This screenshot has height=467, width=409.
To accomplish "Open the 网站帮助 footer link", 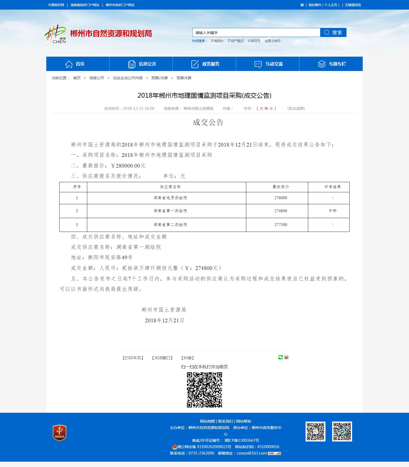I will (244, 421).
